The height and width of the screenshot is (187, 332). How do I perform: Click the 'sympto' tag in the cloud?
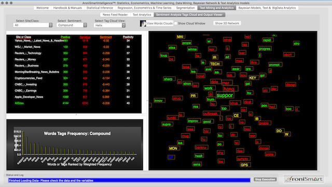tap(243, 158)
